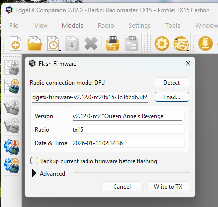Click the red X delete toolbar icon
218x207 pixels.
91,44
